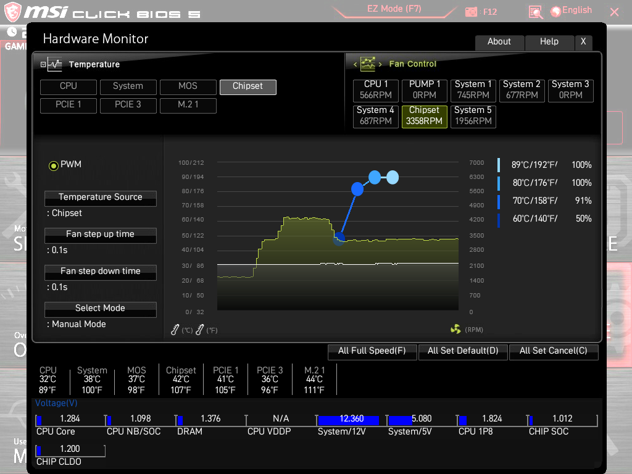
Task: Select PCIE 1 temperature button
Action: [x=69, y=105]
